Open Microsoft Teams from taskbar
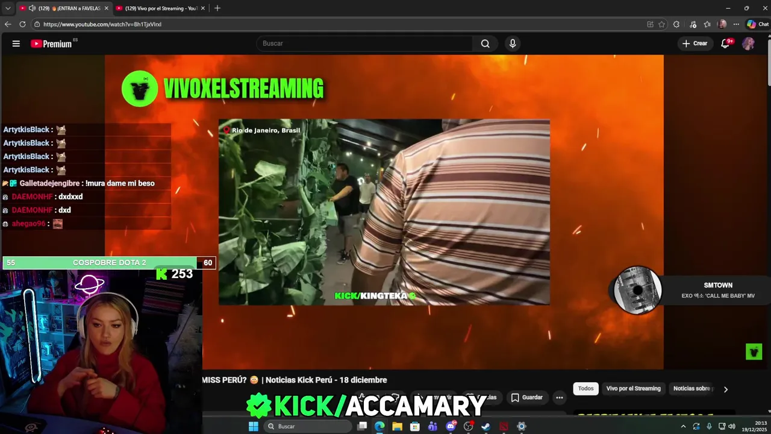 point(432,426)
